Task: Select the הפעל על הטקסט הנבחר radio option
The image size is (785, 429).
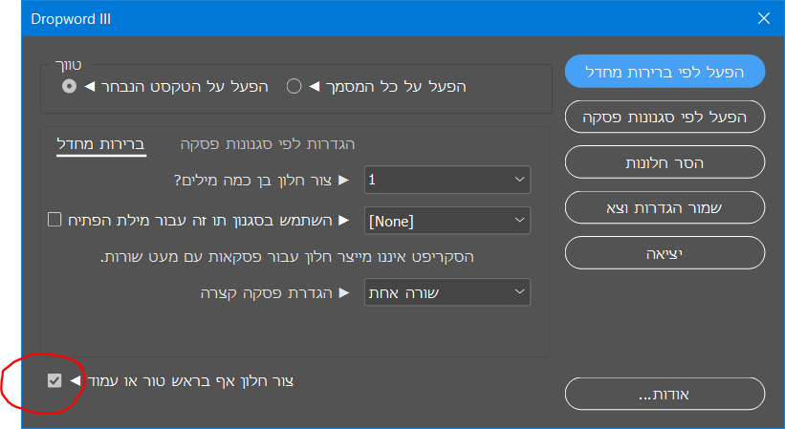Action: (x=69, y=87)
